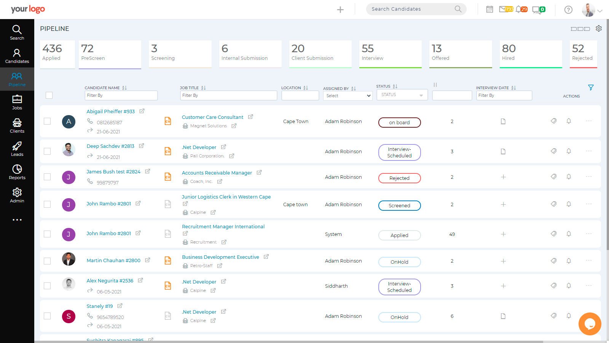Open more actions for Martin Chauhan row
Viewport: 609px width, 343px height.
point(589,260)
